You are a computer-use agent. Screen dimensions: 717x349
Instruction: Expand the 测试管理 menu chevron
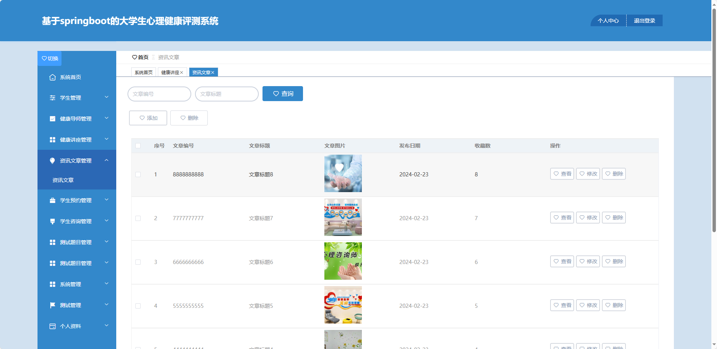point(106,305)
